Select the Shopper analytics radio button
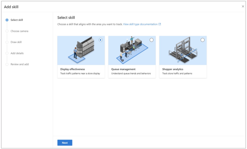The image size is (247, 149). coord(203,40)
